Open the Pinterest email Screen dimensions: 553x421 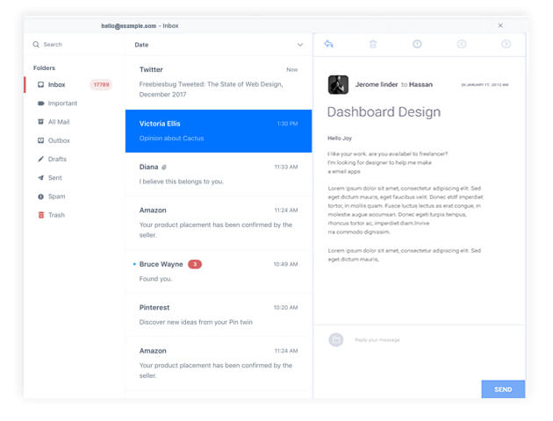coord(219,315)
